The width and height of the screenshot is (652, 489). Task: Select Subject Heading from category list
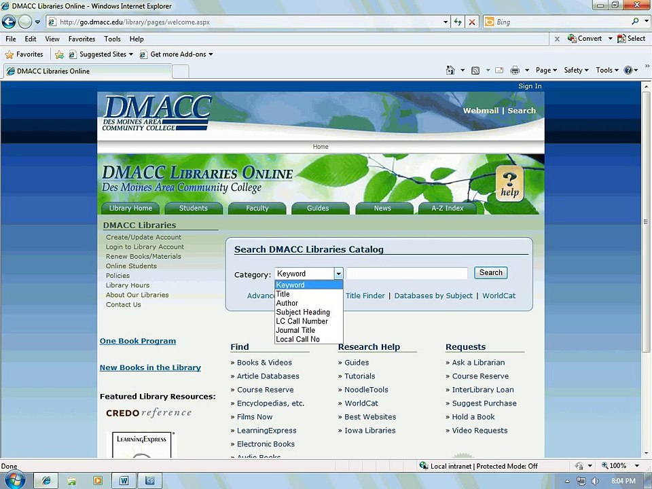tap(308, 312)
